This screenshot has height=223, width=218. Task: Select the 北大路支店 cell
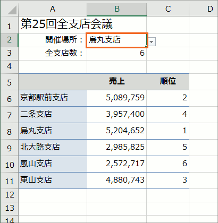pyautogui.click(x=53, y=148)
